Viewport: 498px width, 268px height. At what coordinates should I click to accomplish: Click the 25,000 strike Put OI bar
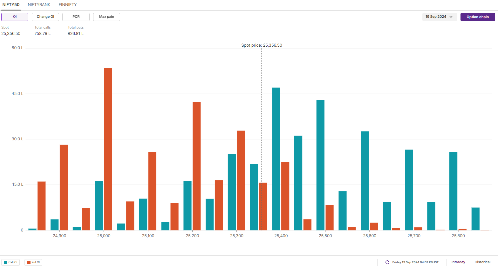point(108,149)
